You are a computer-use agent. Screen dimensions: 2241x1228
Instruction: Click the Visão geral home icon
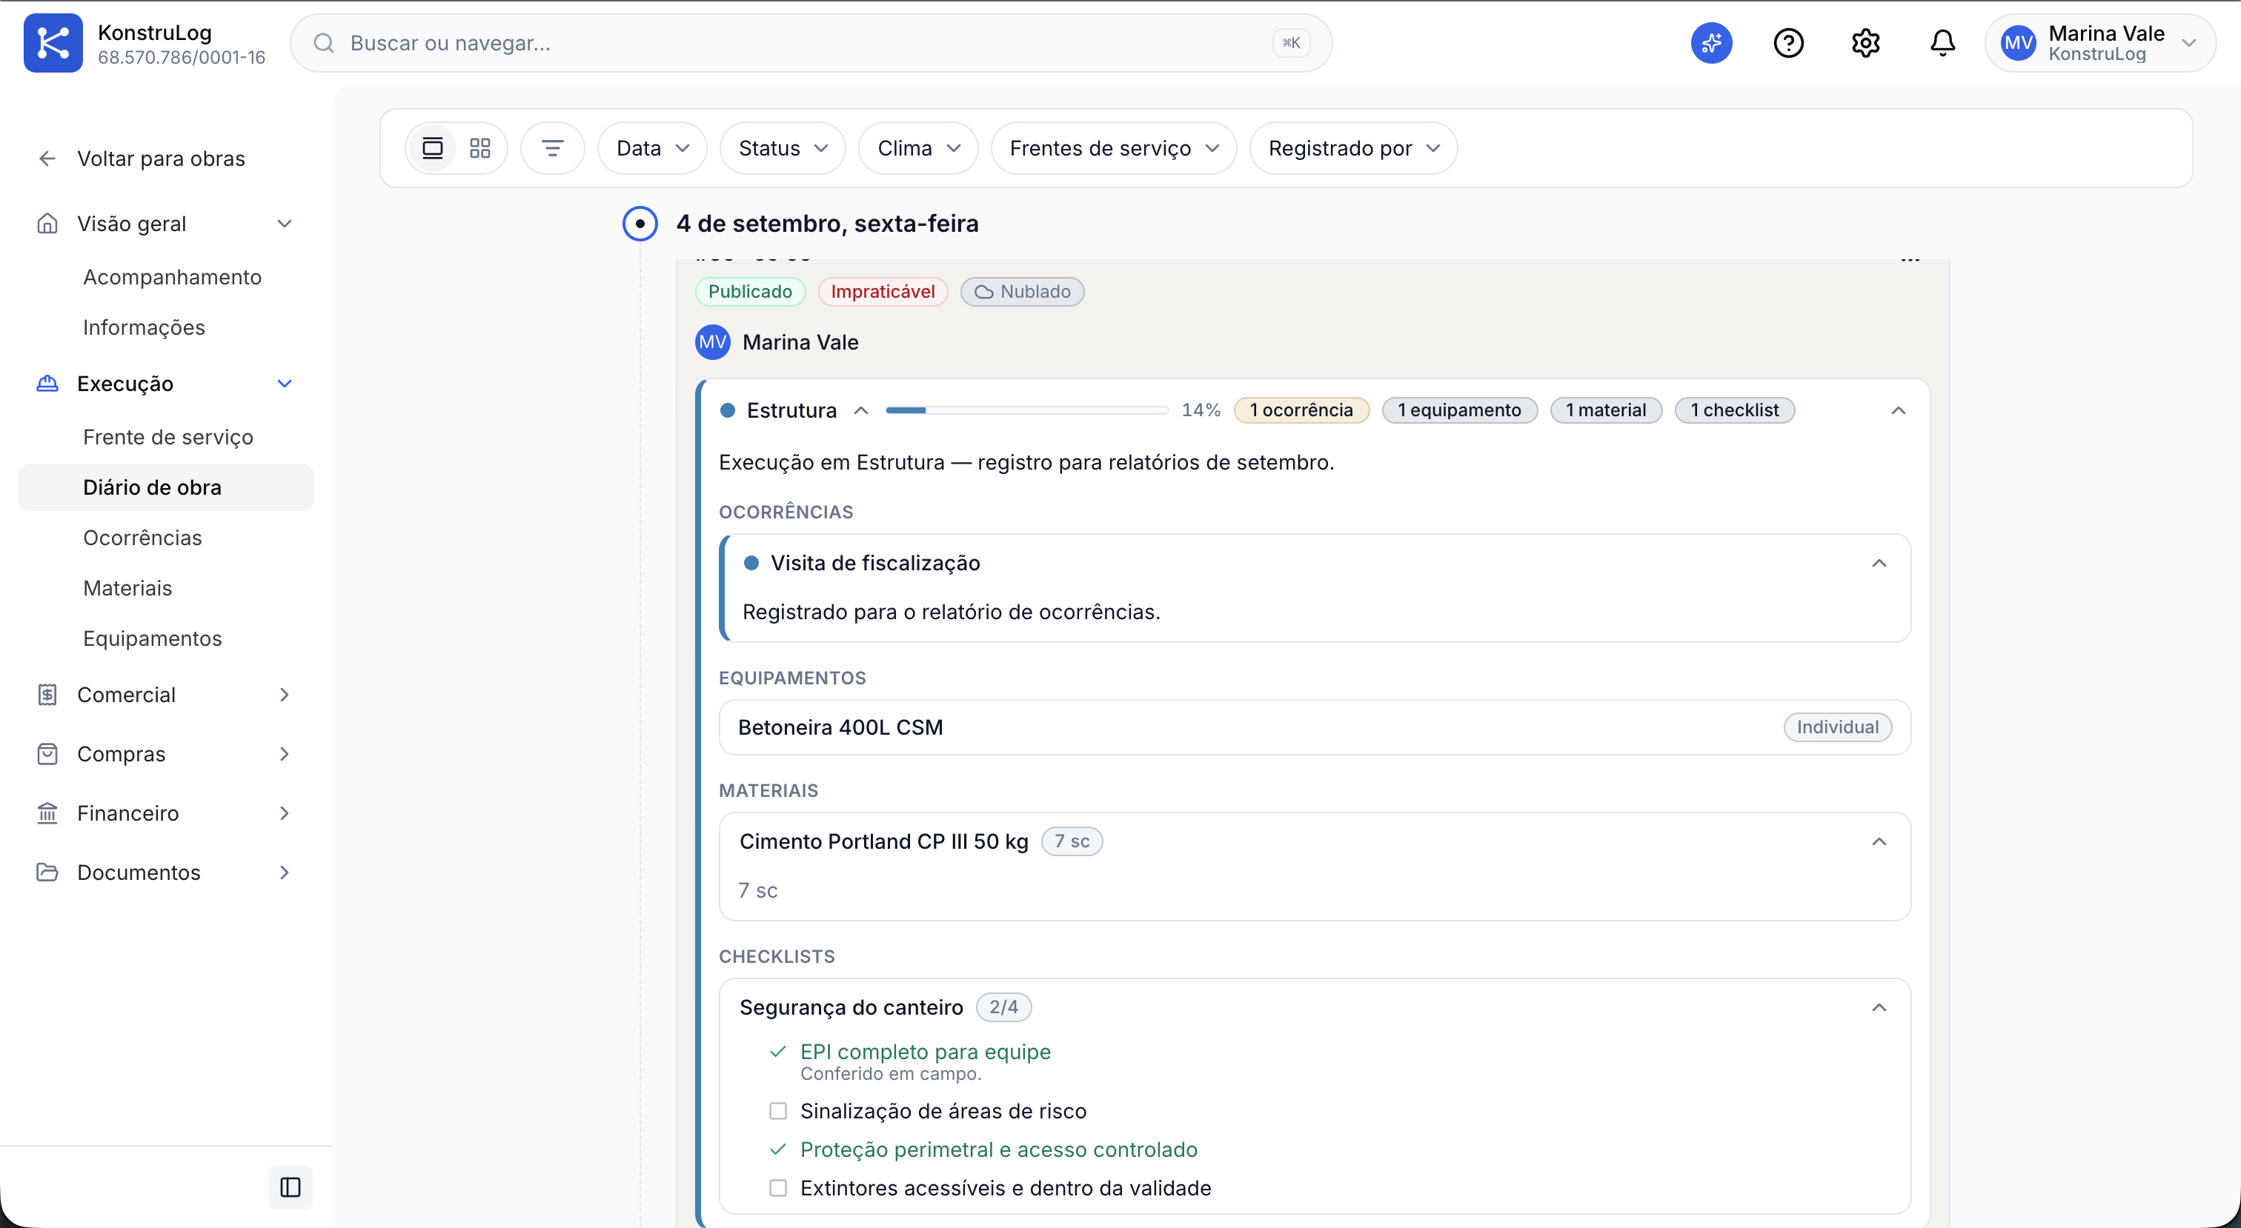tap(47, 224)
